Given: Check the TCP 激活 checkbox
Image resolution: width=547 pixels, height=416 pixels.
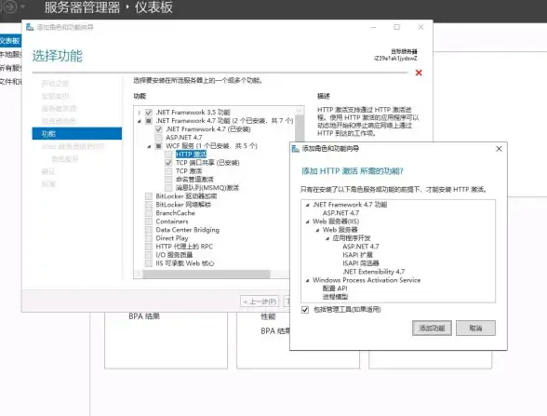Looking at the screenshot, I should point(169,171).
